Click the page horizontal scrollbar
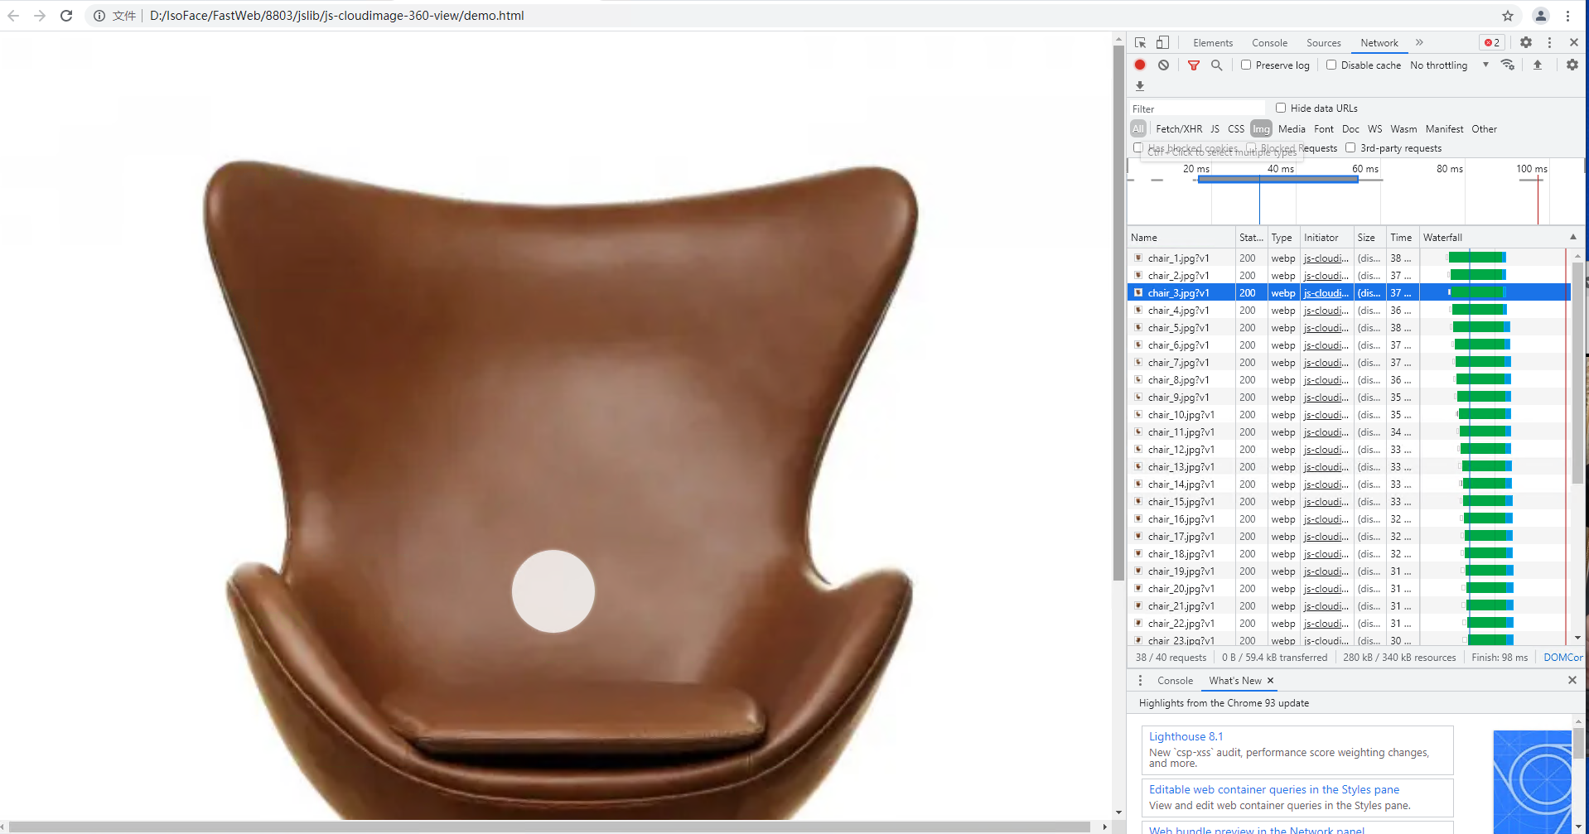The height and width of the screenshot is (834, 1589). 551,827
